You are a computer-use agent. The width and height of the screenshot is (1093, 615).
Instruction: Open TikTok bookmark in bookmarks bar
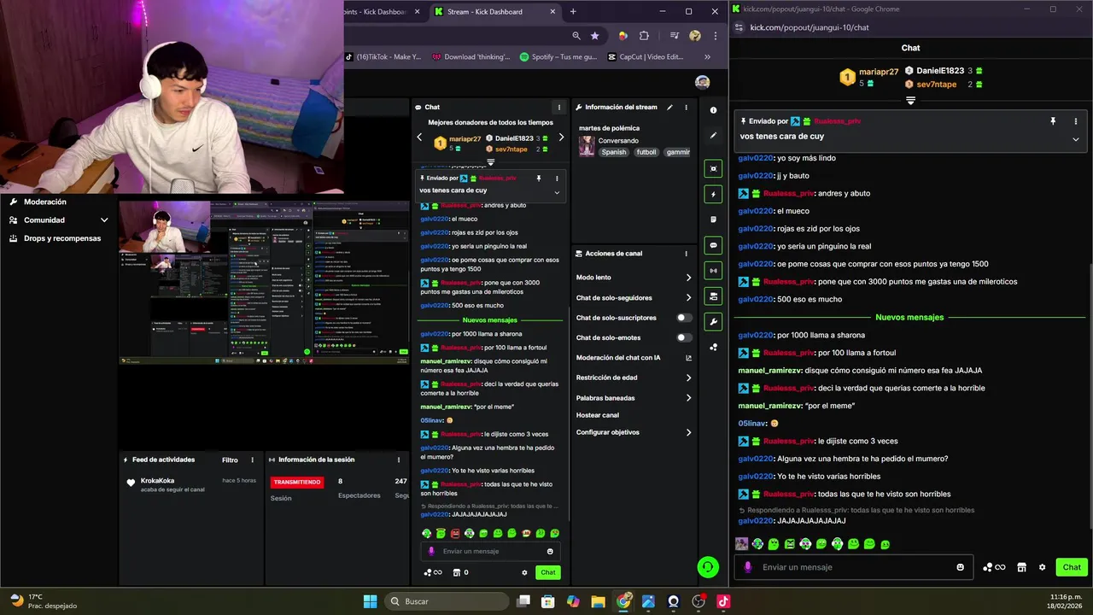click(x=383, y=57)
